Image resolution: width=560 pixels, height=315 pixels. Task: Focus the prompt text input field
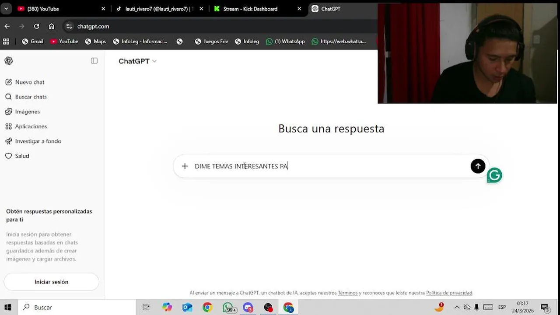330,166
